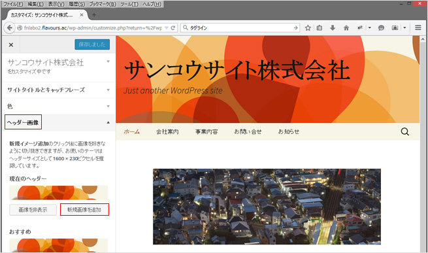Click the 保存しました button
This screenshot has height=253, width=428.
pos(92,44)
